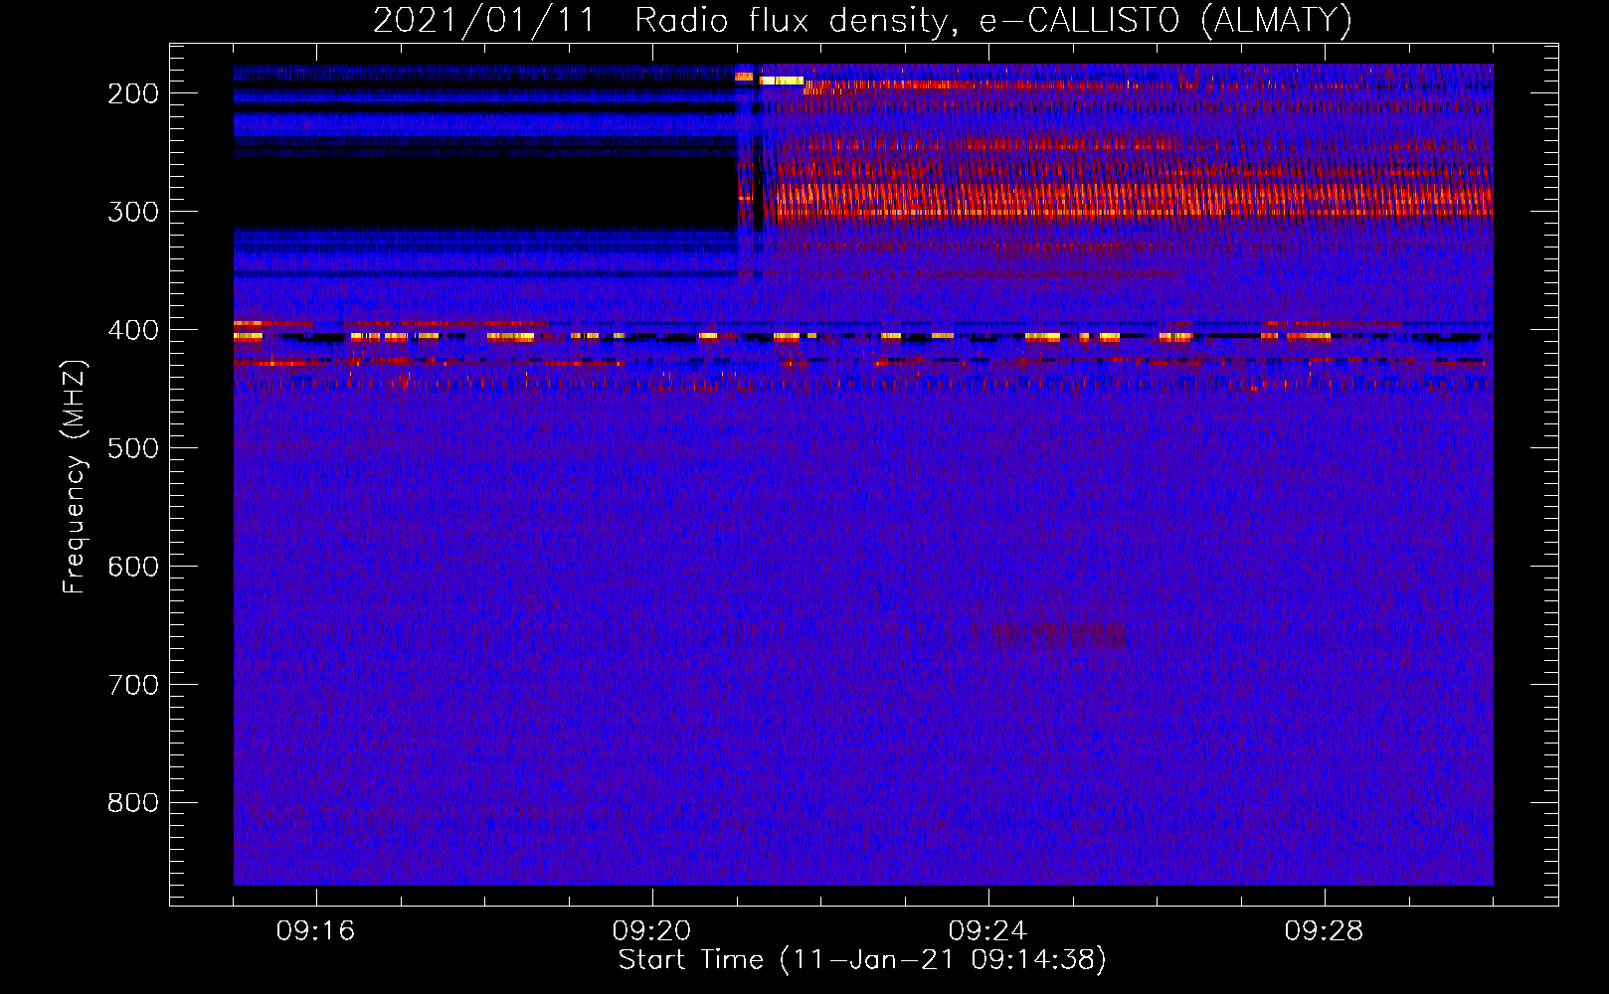
Task: Click the 09:16 time tick label
Action: [x=315, y=931]
